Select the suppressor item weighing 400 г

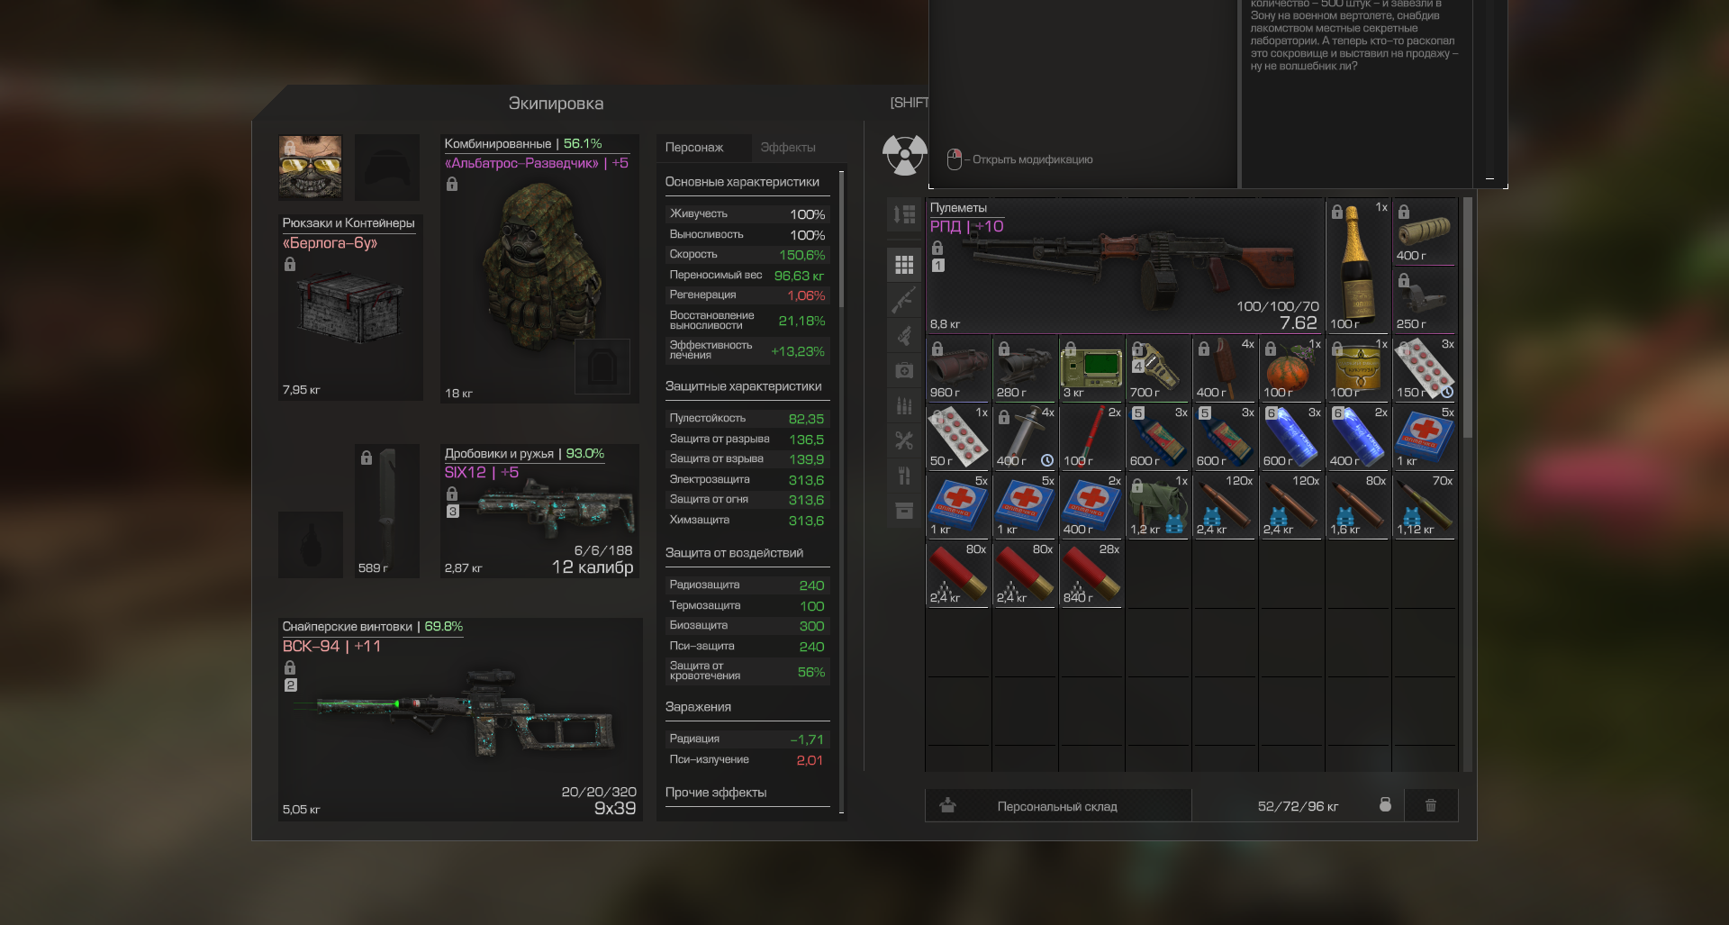[x=1425, y=231]
